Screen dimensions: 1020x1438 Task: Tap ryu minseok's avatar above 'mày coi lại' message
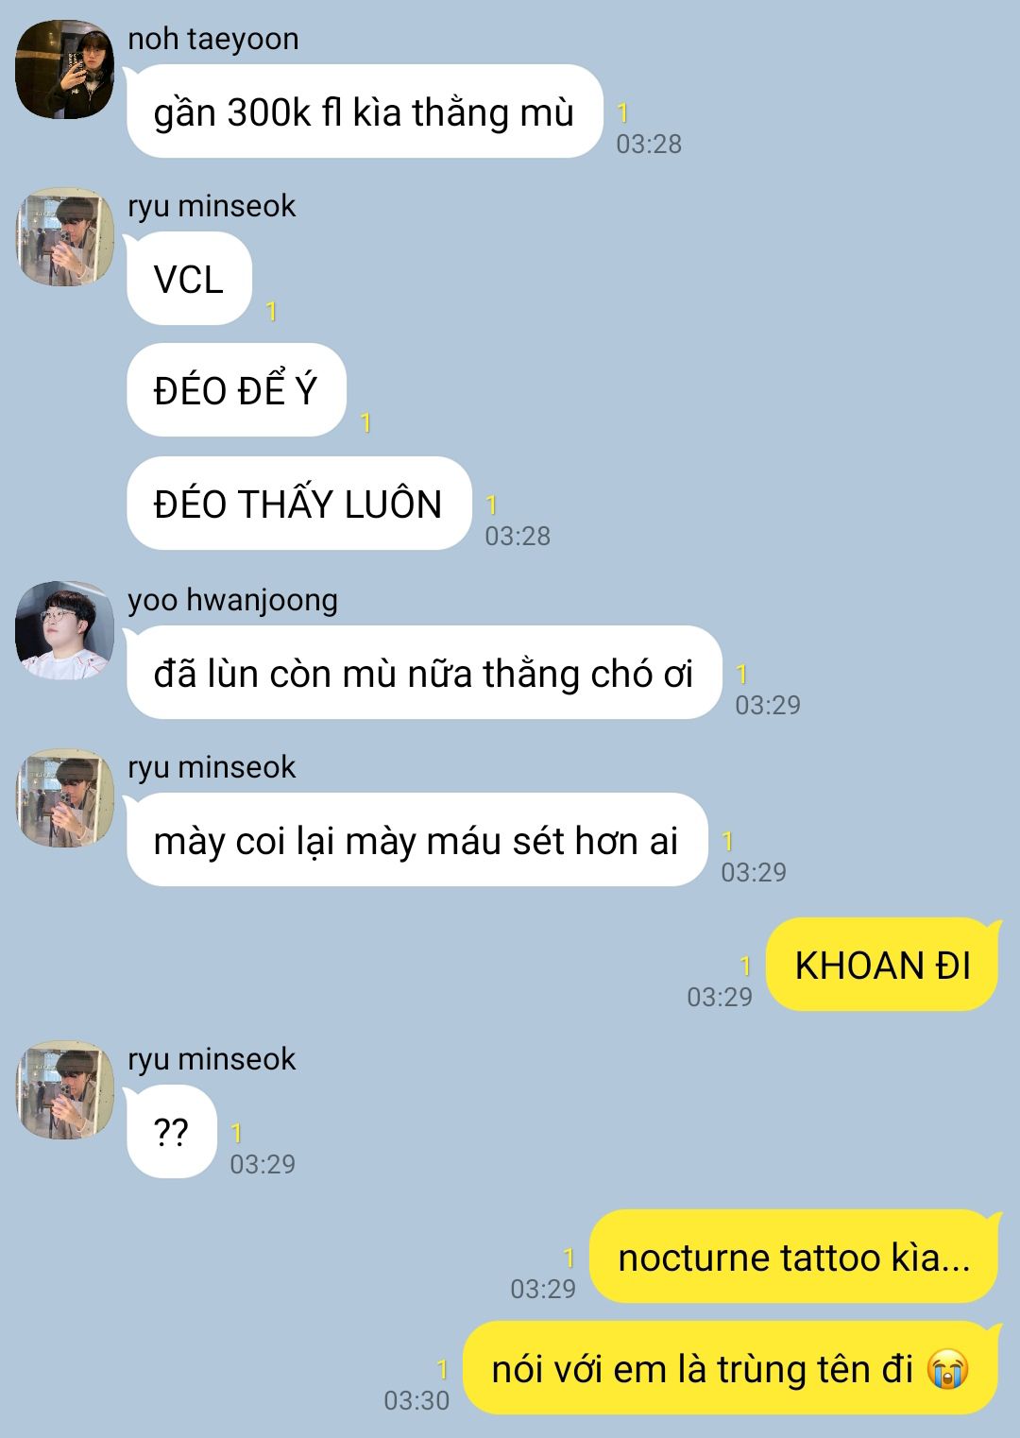(65, 798)
